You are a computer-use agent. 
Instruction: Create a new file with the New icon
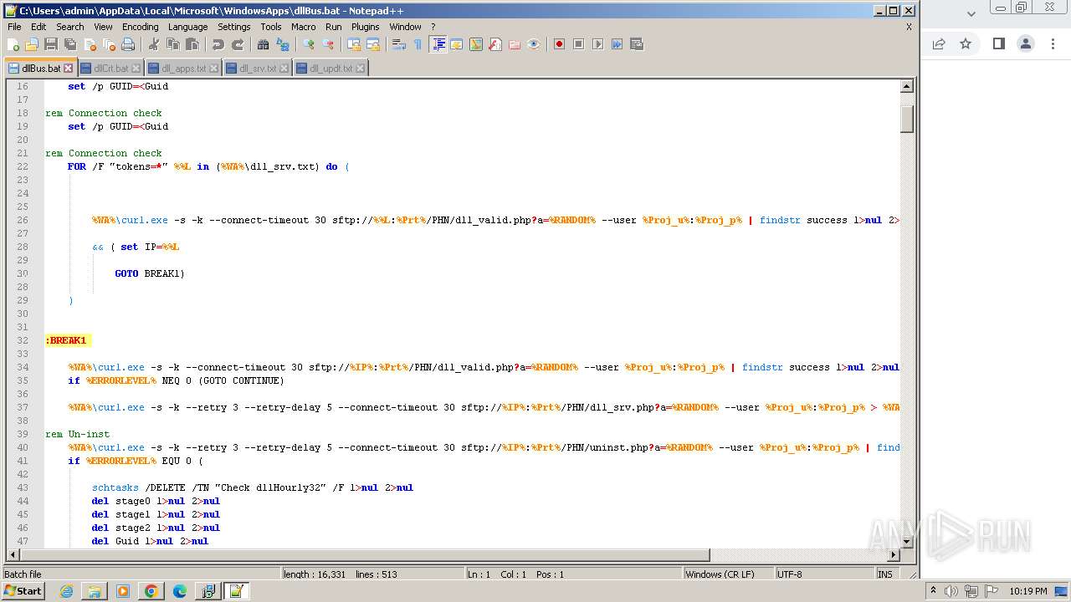[x=13, y=44]
